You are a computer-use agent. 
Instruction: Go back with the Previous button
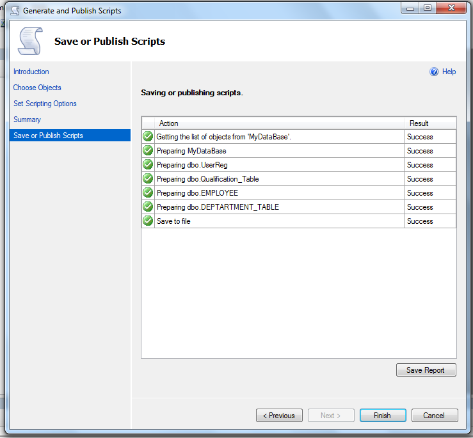(279, 416)
